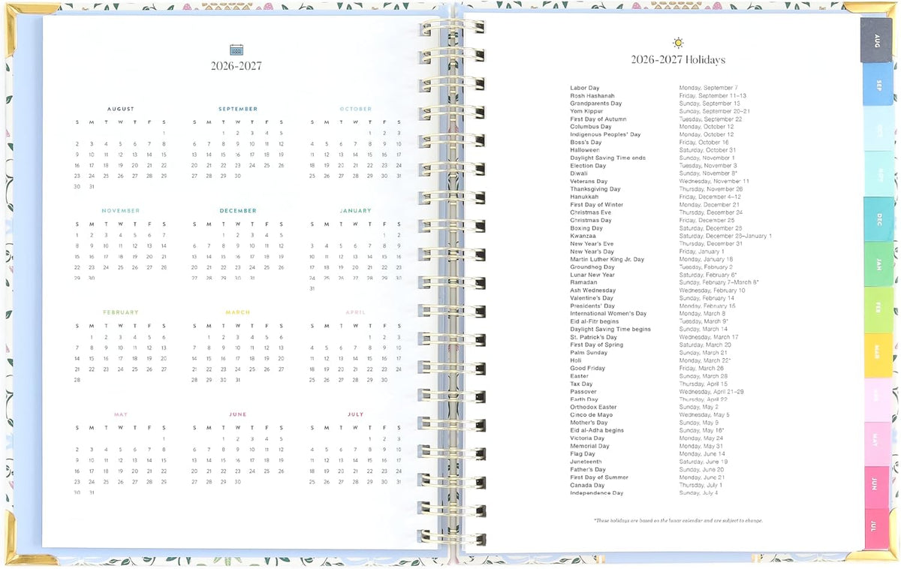Select the "Thanksgiving Day" holiday name
This screenshot has height=569, width=901.
tap(595, 189)
